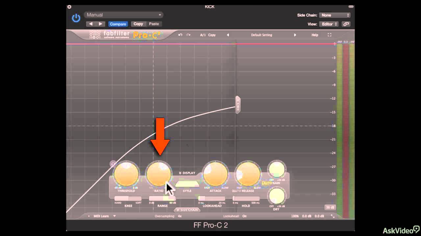
Task: Collapse the Display expander
Action: [187, 173]
